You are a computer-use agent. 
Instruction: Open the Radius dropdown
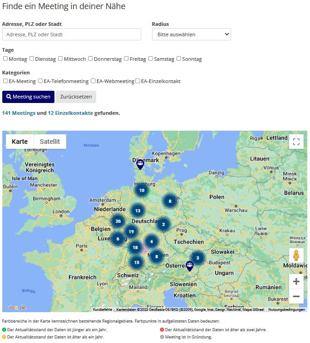tap(191, 34)
